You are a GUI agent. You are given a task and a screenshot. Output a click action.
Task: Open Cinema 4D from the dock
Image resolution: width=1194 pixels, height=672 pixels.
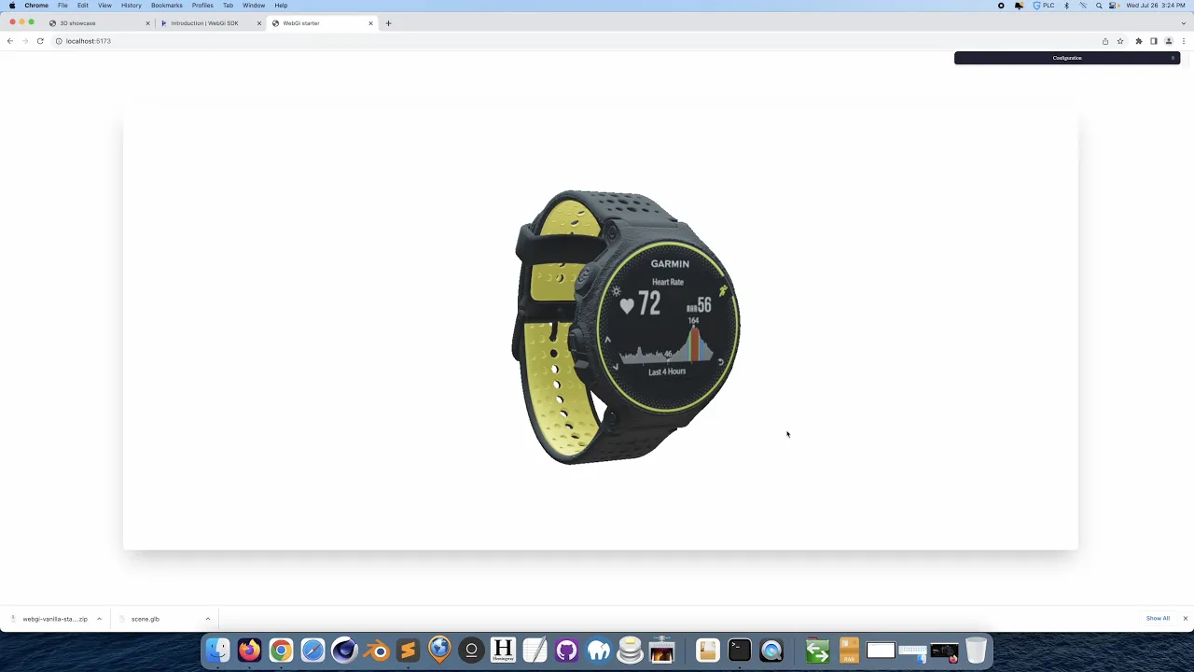point(344,651)
